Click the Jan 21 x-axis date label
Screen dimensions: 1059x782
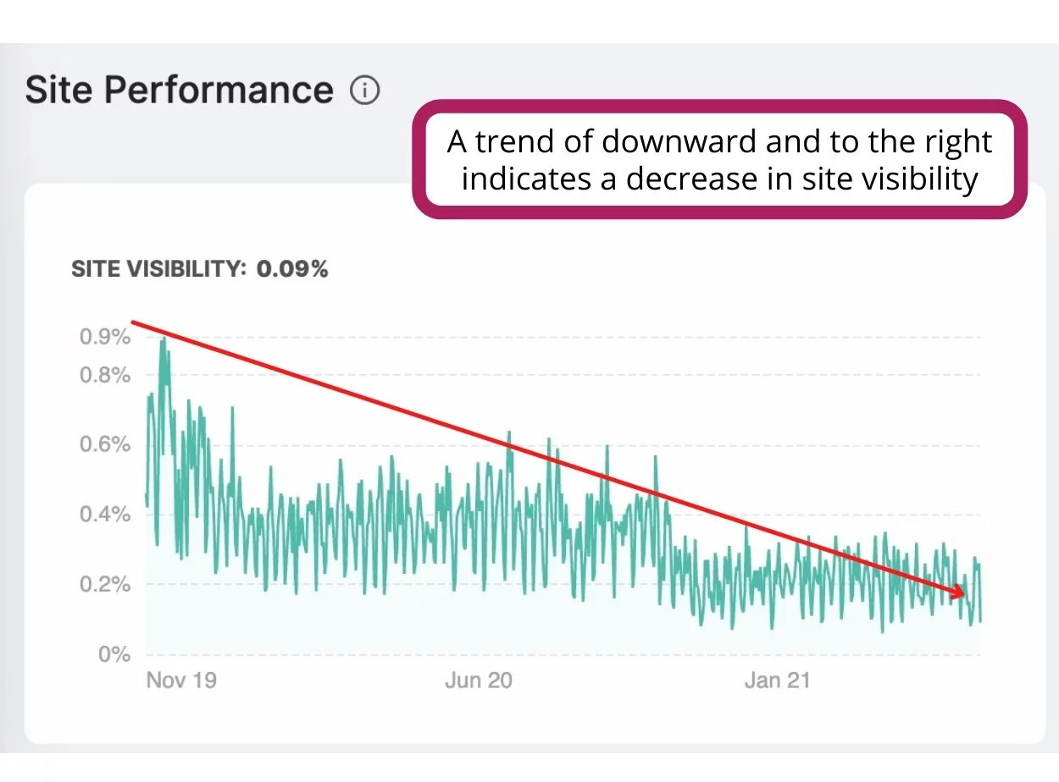[x=775, y=680]
